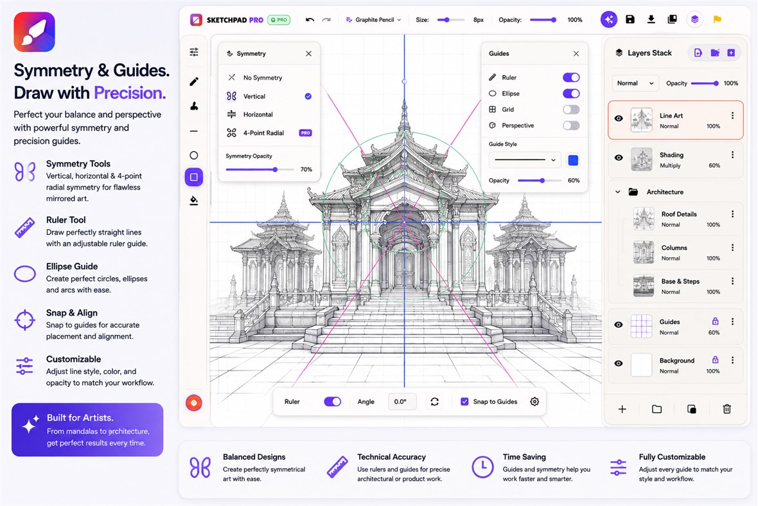The height and width of the screenshot is (506, 758).
Task: Select the circle shape tool
Action: click(194, 156)
